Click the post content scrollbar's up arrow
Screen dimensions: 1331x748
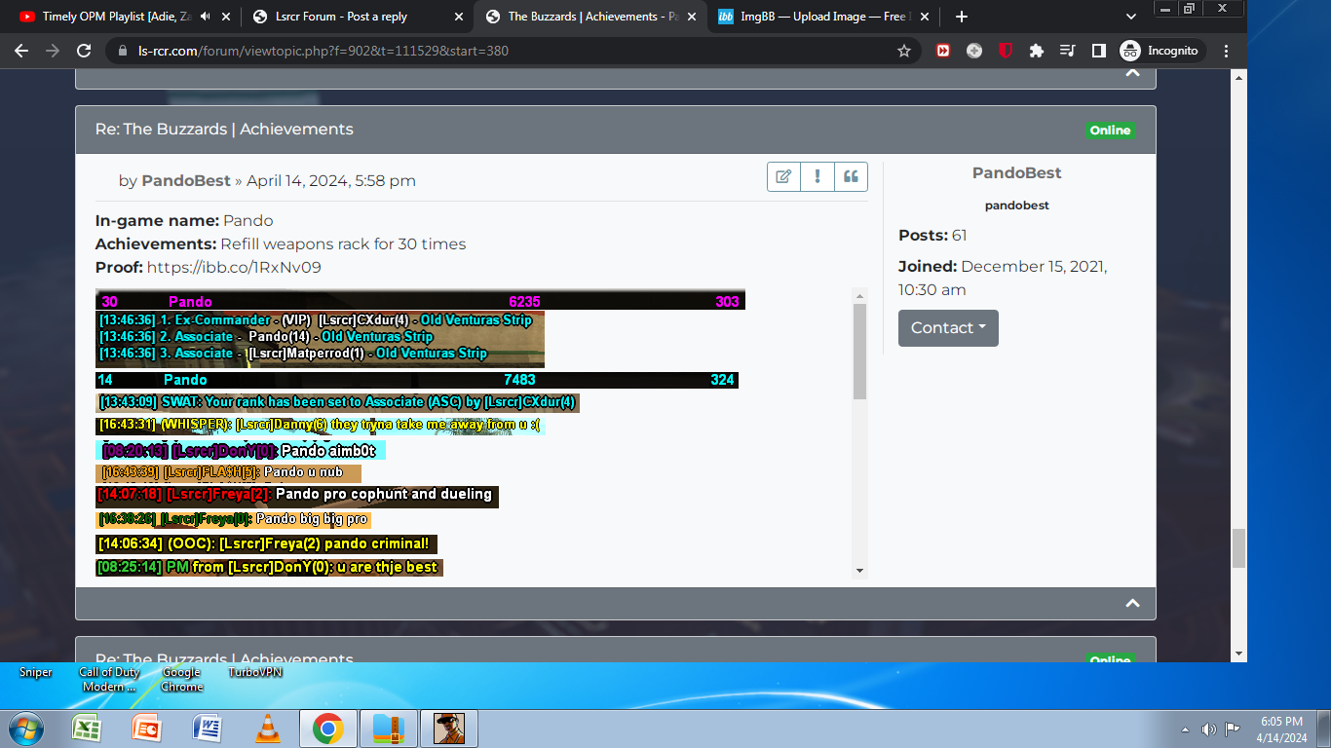coord(859,295)
